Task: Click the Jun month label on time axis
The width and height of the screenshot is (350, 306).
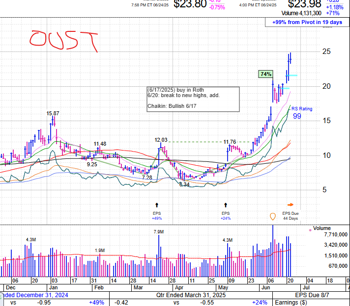Action: pyautogui.click(x=265, y=287)
